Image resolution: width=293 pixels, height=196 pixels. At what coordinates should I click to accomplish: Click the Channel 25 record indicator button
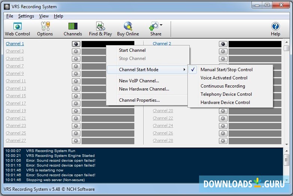pyautogui.click(x=76, y=133)
